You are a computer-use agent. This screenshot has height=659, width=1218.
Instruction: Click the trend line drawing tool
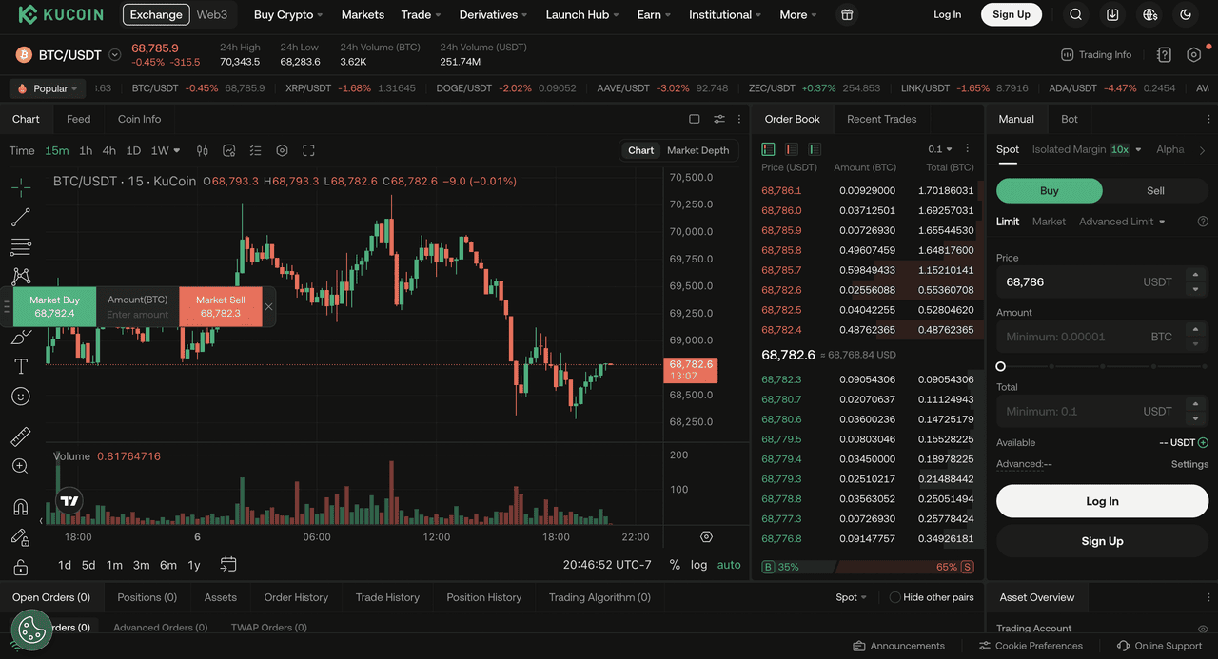tap(20, 218)
